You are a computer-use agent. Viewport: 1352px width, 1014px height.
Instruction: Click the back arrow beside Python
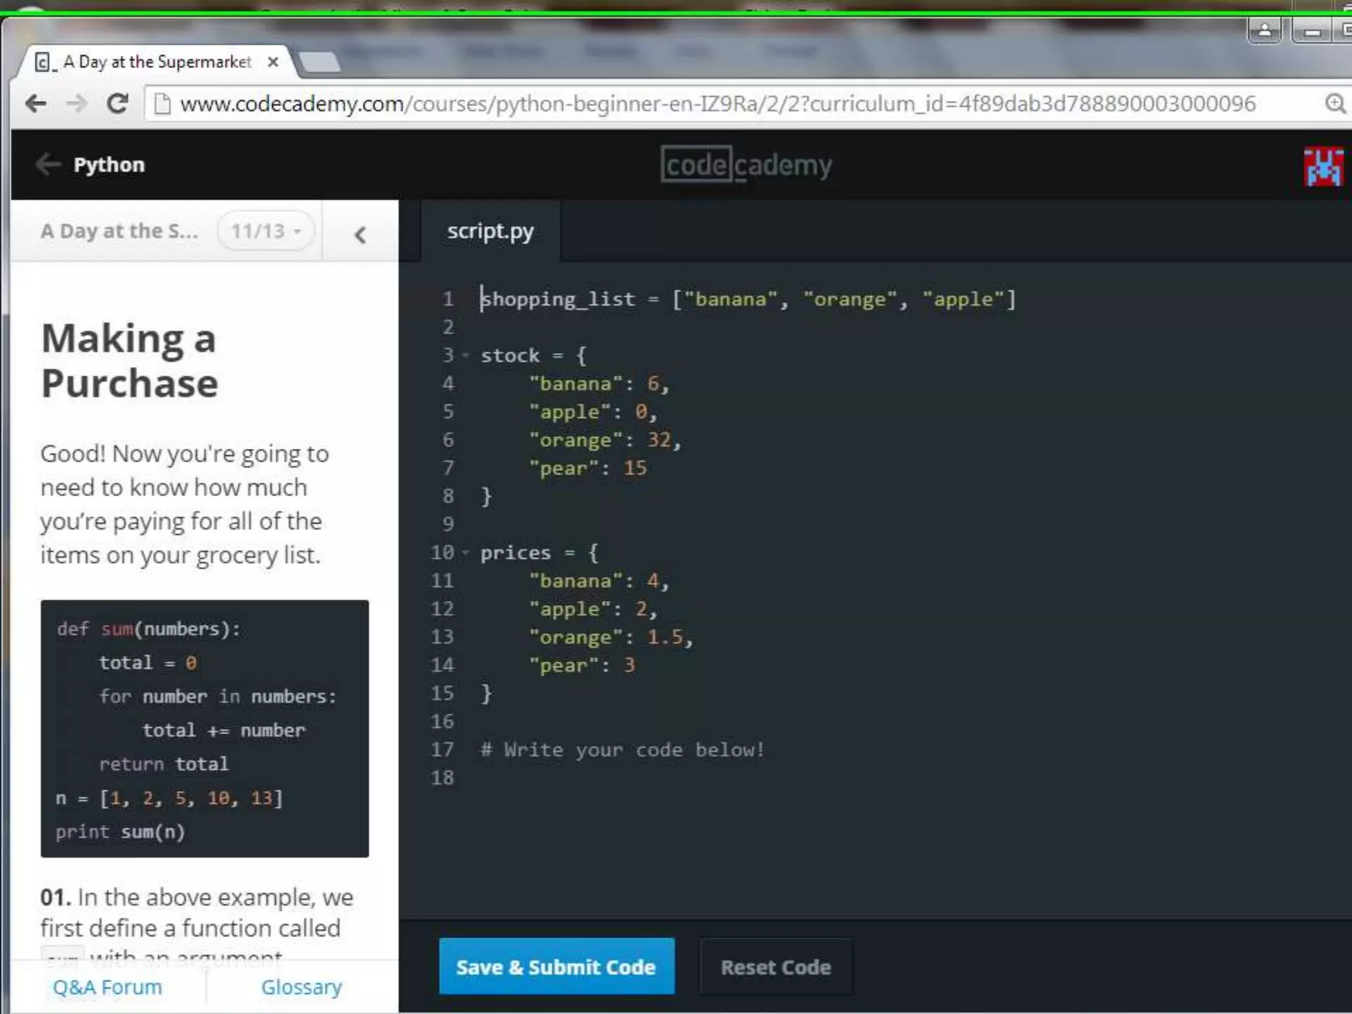point(48,164)
